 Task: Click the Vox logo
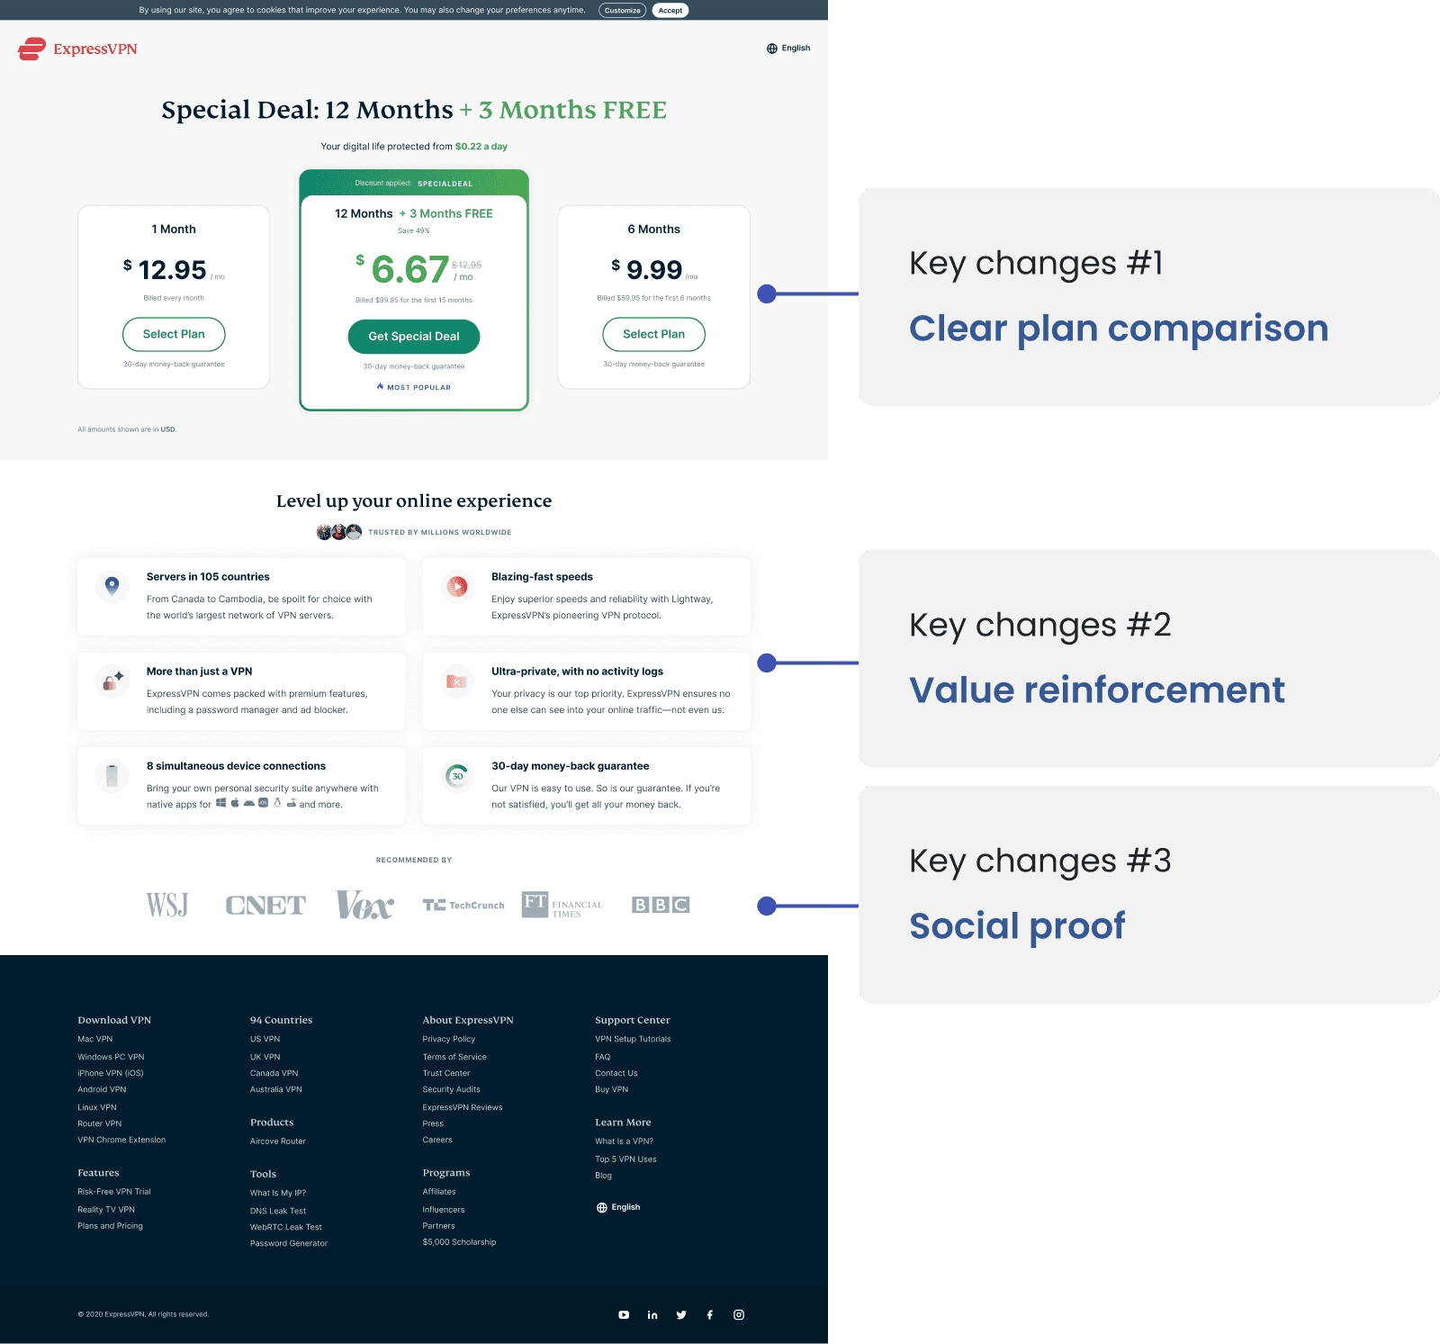point(364,905)
